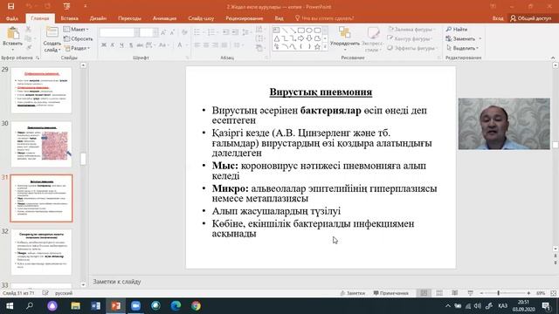Viewport: 559px width, 314px height.
Task: Switch to the Transitions (Переходы) tab
Action: pyautogui.click(x=129, y=18)
